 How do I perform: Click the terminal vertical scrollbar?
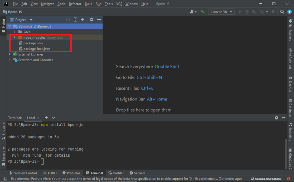click(286, 154)
